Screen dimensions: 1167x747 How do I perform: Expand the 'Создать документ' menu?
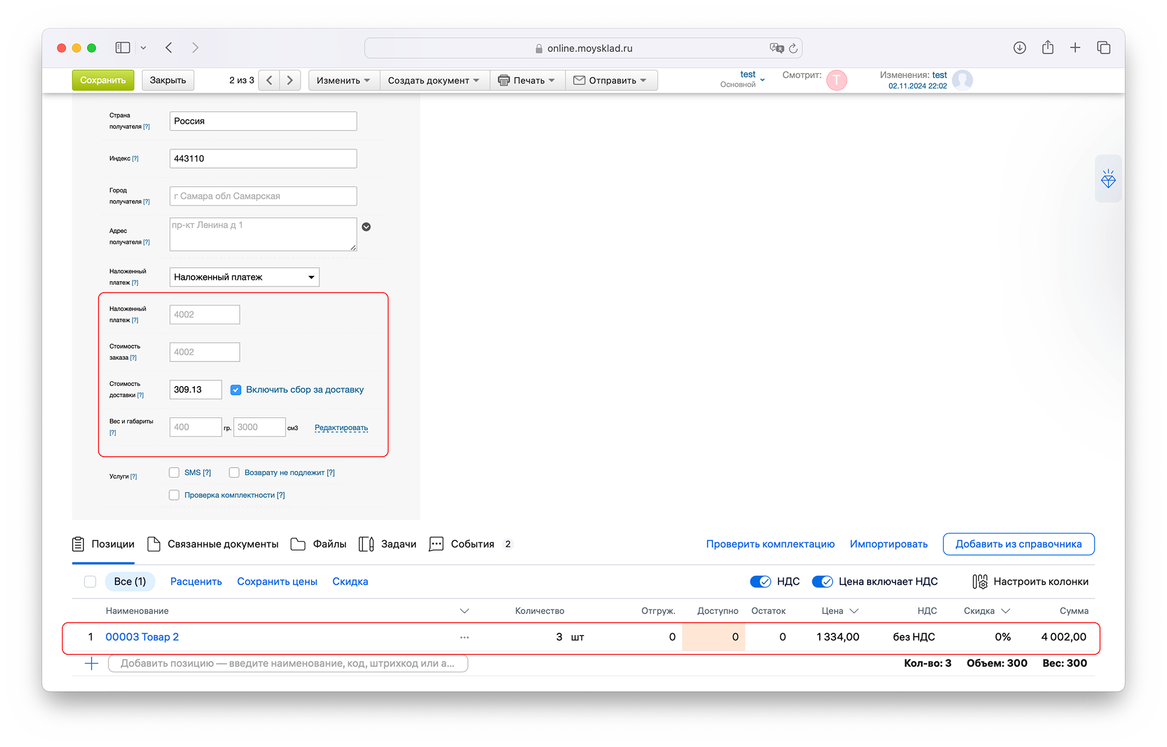(x=434, y=80)
